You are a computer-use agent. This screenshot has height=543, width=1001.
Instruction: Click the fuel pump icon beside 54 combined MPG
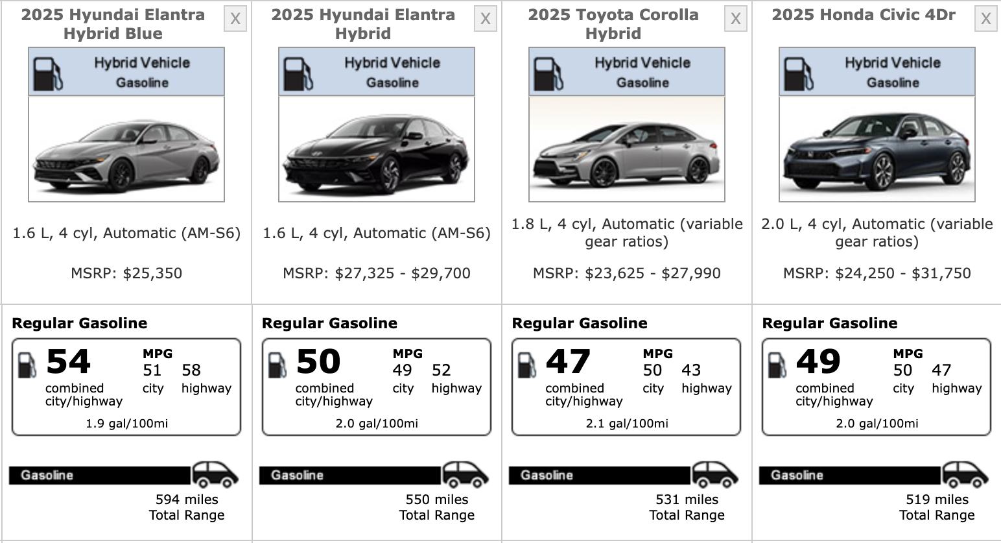point(27,365)
